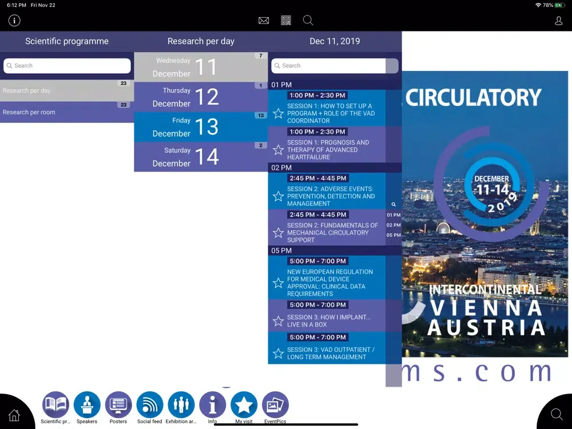
Task: Favorite Session 2 Adverse Events star
Action: pos(279,196)
